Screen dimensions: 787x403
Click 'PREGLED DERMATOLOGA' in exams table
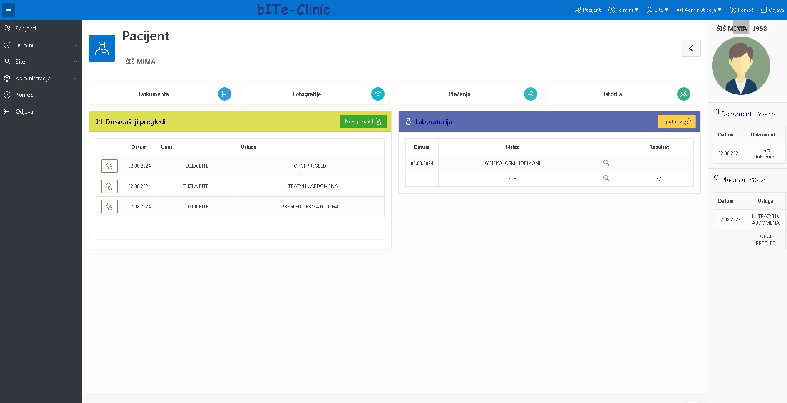point(310,207)
